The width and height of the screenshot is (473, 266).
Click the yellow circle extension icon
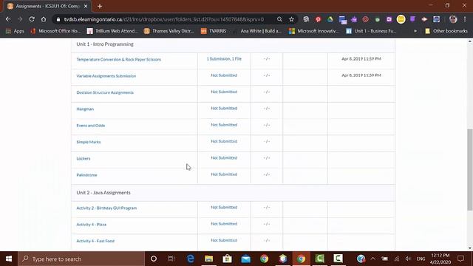pos(401,19)
